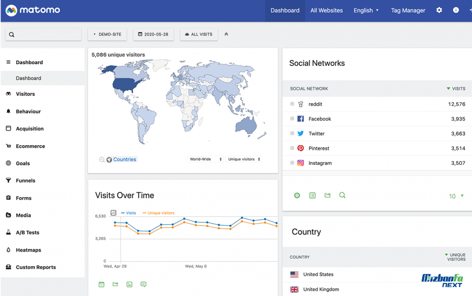Expand the Facebook row
Screen dimensions: 472x296
pos(292,118)
